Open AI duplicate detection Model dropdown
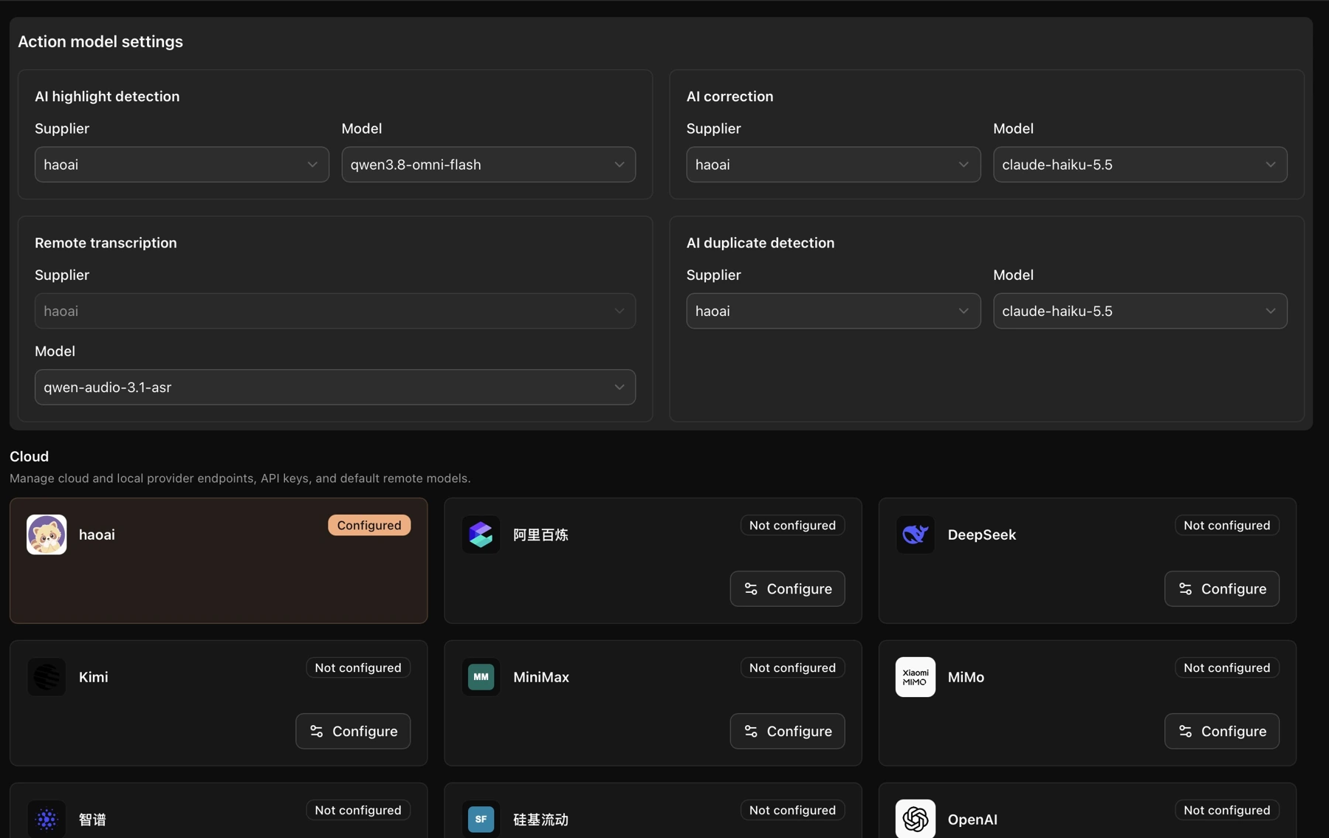1329x838 pixels. coord(1140,311)
